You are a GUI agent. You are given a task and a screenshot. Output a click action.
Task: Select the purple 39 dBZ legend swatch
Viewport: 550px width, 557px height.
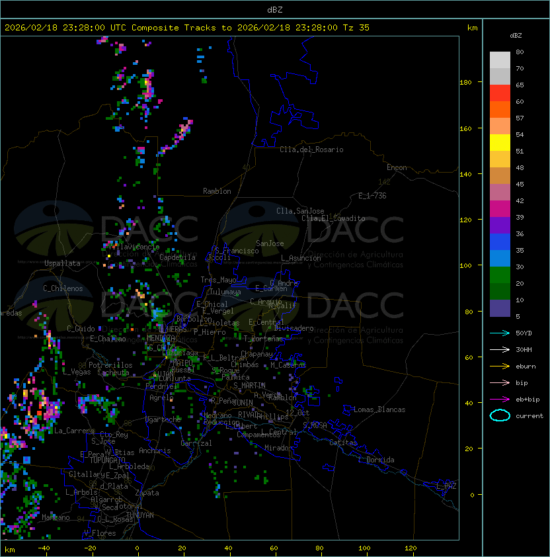click(x=500, y=226)
